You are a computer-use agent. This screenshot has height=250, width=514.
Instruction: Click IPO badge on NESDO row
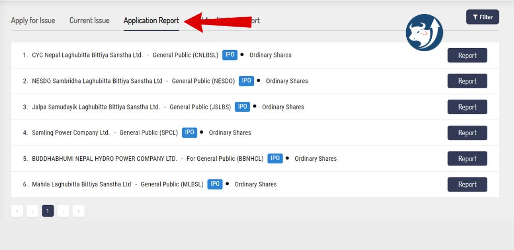coord(246,81)
